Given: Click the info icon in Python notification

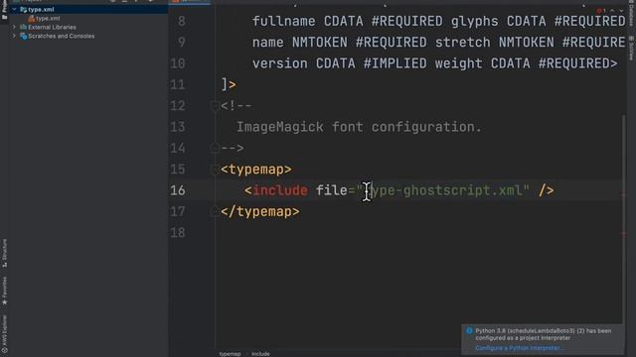Looking at the screenshot, I should coord(469,330).
